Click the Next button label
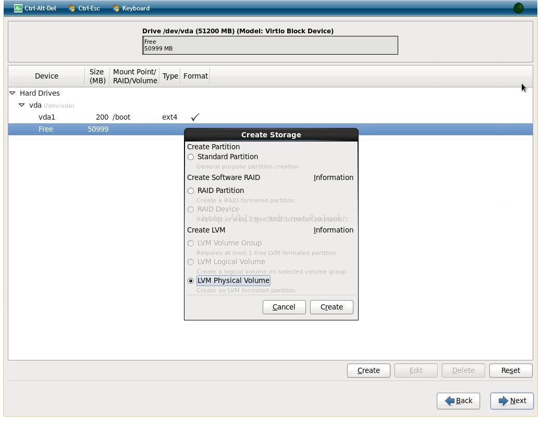 (518, 401)
